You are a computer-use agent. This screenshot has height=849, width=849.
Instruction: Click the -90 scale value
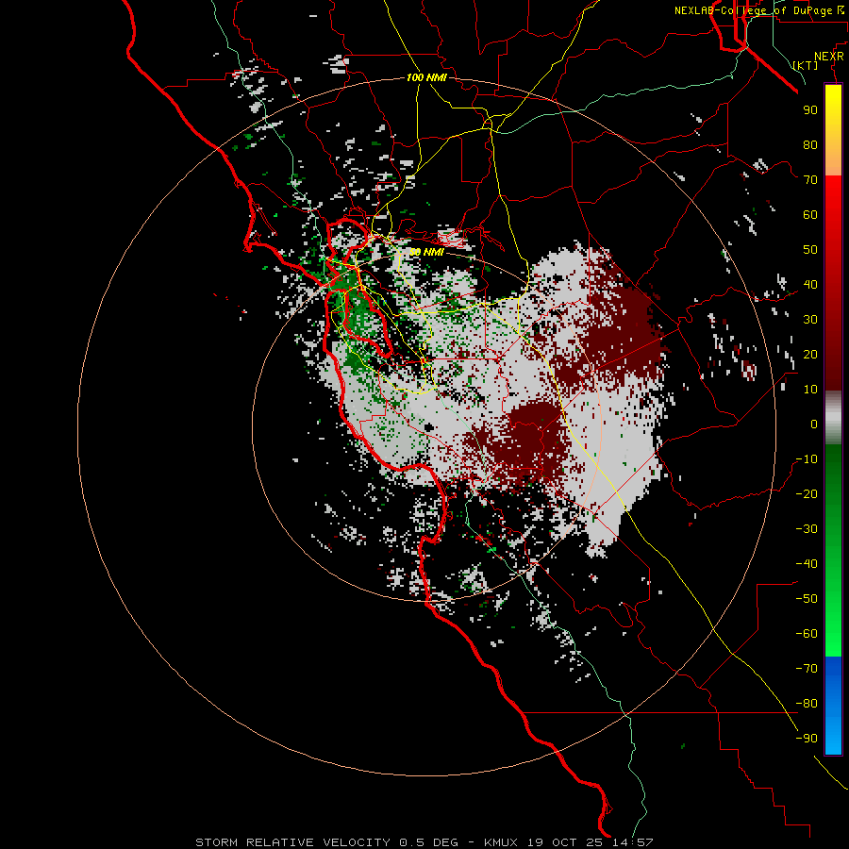click(807, 739)
